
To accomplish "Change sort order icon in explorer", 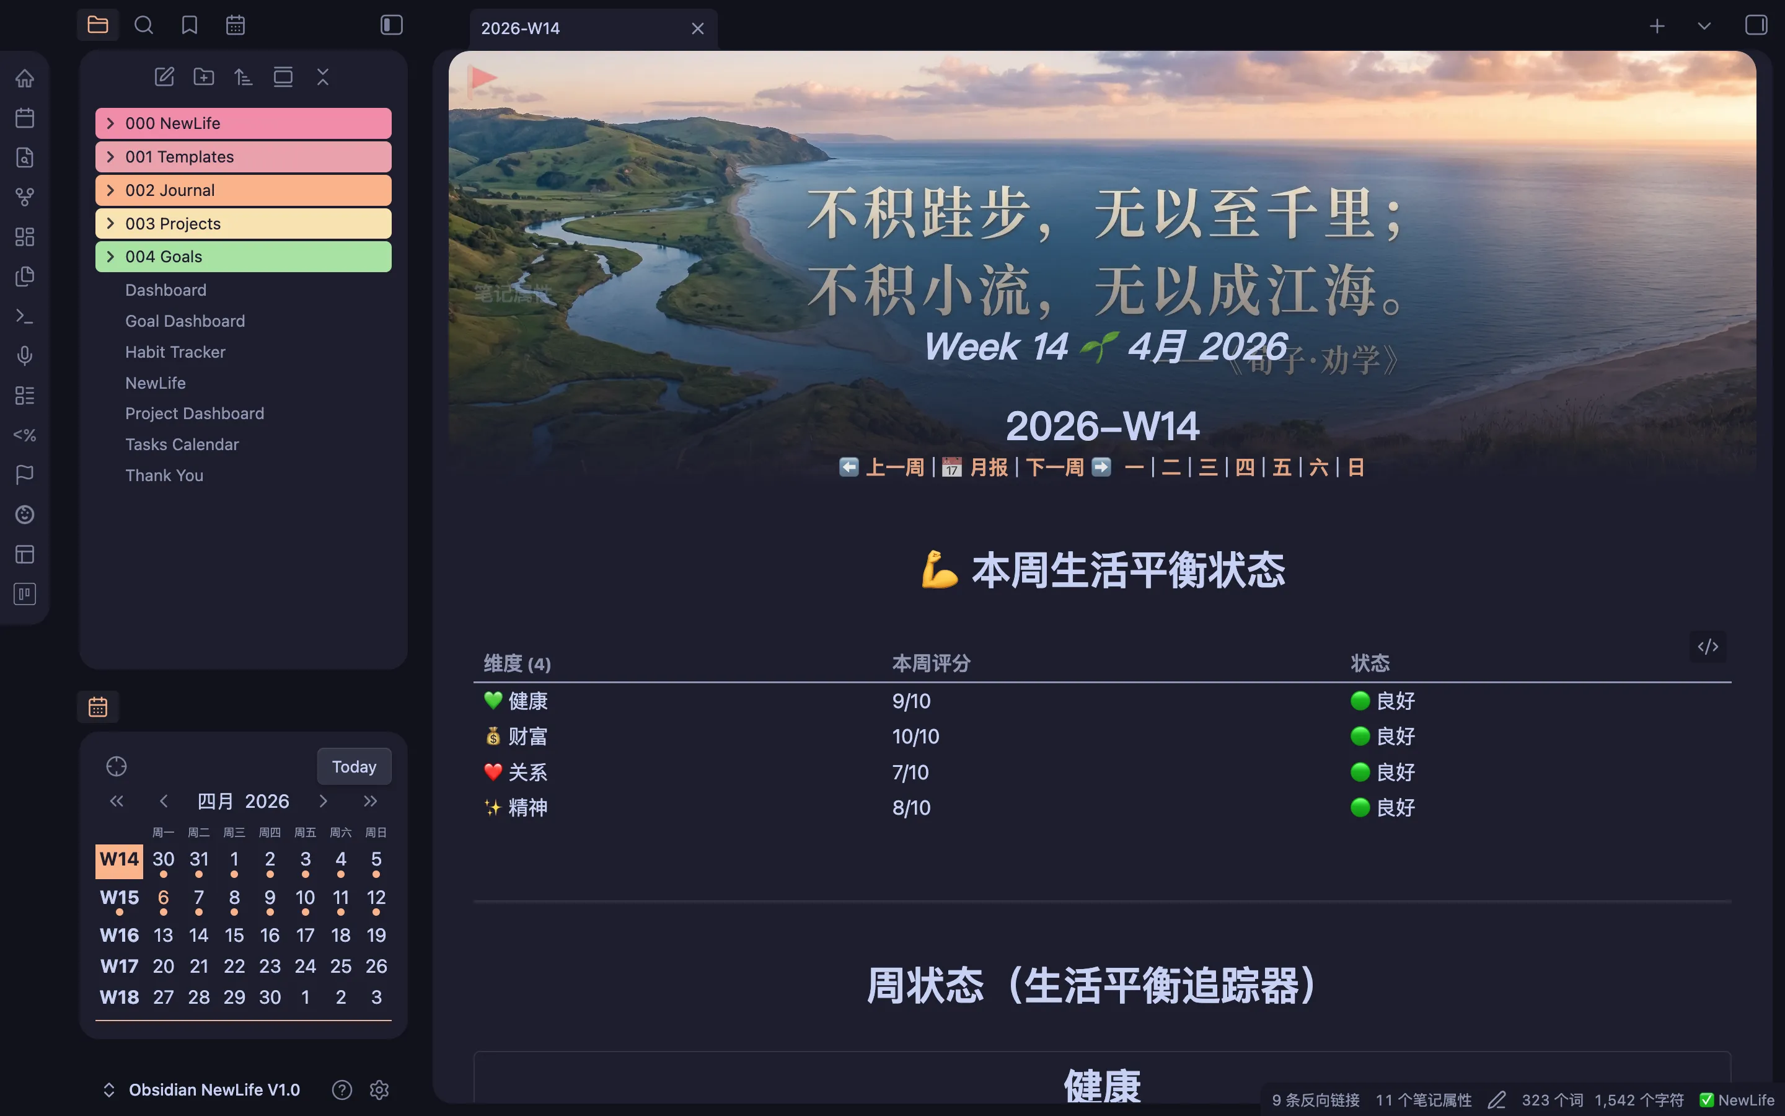I will [x=244, y=77].
